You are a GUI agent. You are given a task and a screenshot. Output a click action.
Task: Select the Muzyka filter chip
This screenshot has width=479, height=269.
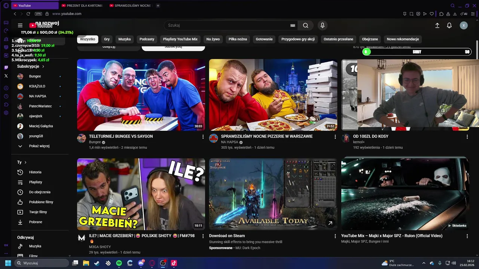(125, 39)
